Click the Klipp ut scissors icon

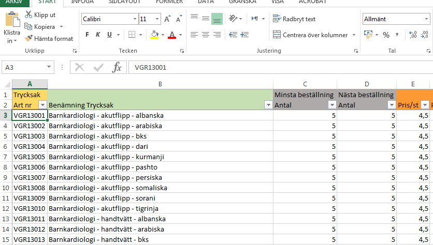click(28, 15)
